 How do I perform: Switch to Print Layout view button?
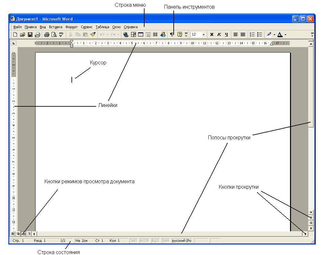(x=24, y=234)
